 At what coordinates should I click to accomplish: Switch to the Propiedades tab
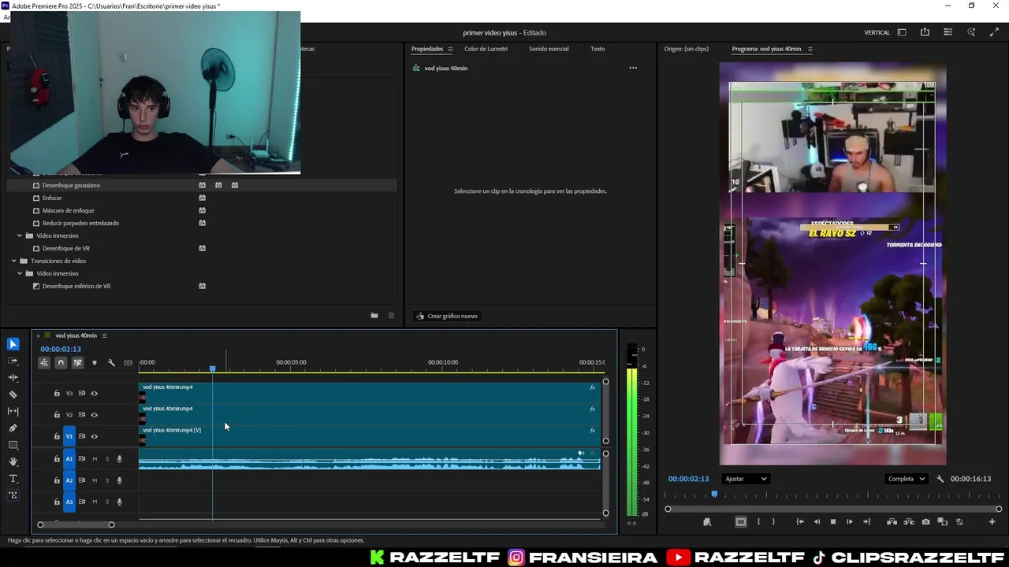point(427,49)
